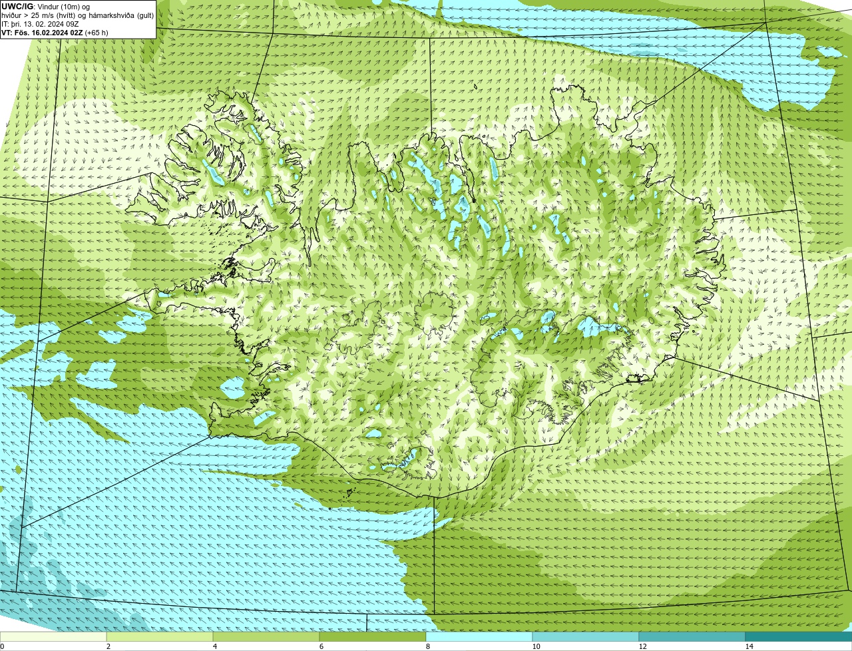Click the light cyan 8–10 legend segment
This screenshot has width=852, height=651.
point(479,636)
